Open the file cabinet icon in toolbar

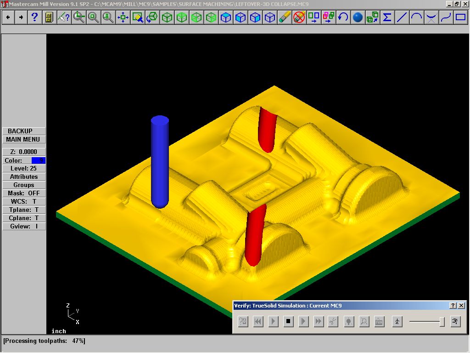49,17
